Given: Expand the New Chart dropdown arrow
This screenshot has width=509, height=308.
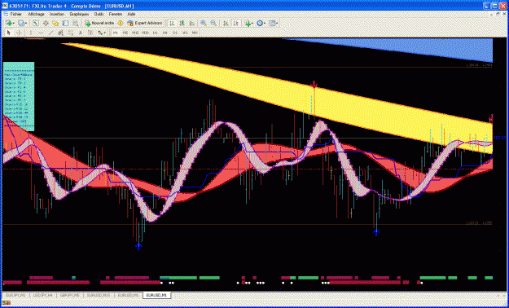Looking at the screenshot, I should tap(14, 24).
